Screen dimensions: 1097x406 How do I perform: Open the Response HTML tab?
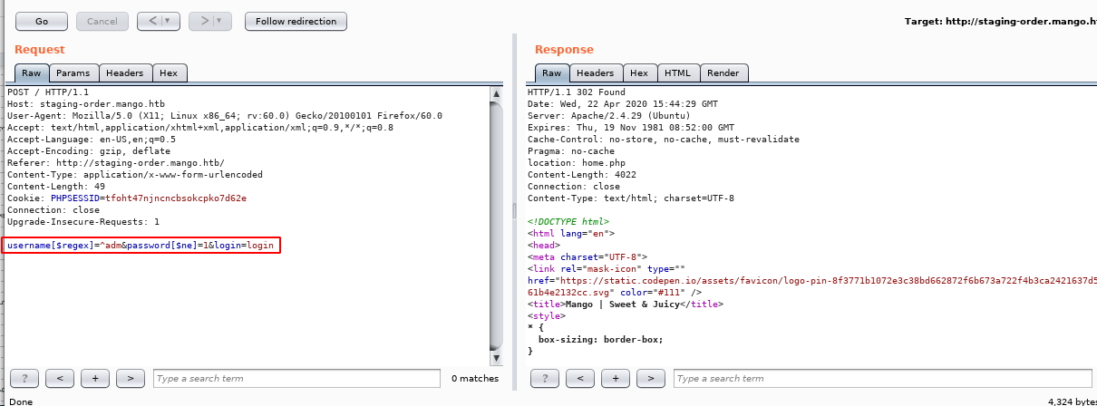coord(677,73)
